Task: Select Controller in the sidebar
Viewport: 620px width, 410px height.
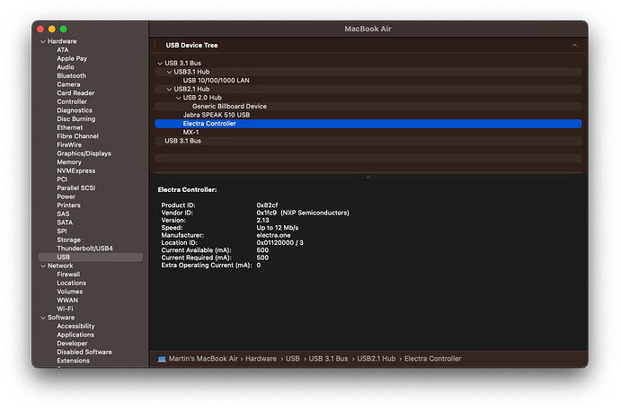Action: [x=72, y=101]
